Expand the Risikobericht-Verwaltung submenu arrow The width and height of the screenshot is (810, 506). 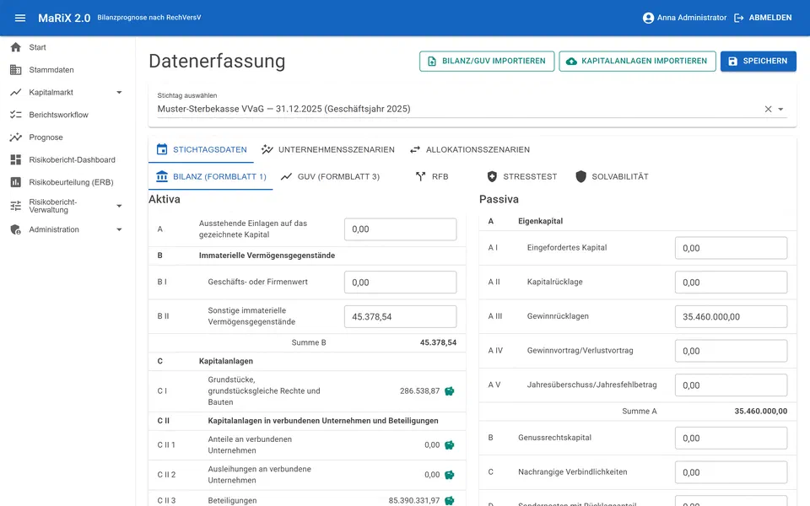click(119, 206)
